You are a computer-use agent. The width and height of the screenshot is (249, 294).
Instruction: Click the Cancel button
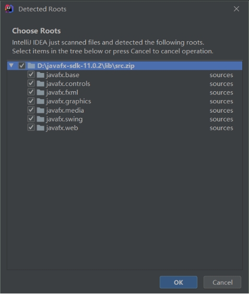[x=222, y=282]
